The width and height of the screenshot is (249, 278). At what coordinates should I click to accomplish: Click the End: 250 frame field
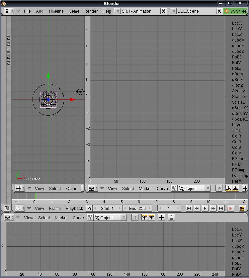pyautogui.click(x=137, y=208)
